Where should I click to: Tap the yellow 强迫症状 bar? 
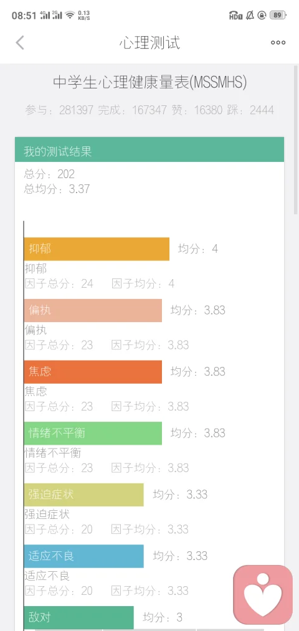83,495
